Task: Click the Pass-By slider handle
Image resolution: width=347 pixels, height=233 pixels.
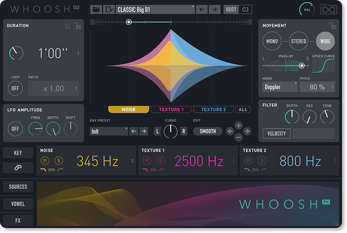Action: 302,66
